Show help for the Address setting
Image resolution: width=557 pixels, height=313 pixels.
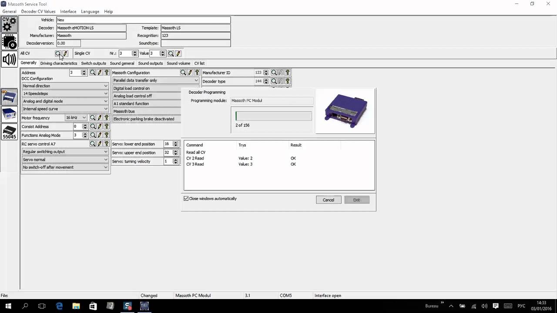106,73
